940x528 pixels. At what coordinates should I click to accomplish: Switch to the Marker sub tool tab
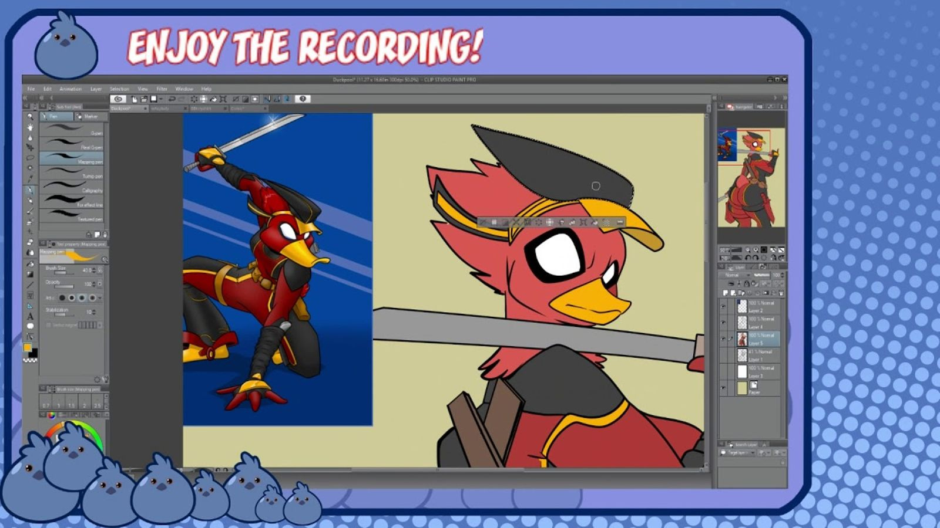90,117
